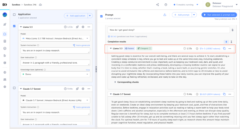Uncheck the Prompt selection checkbox

click(101, 16)
